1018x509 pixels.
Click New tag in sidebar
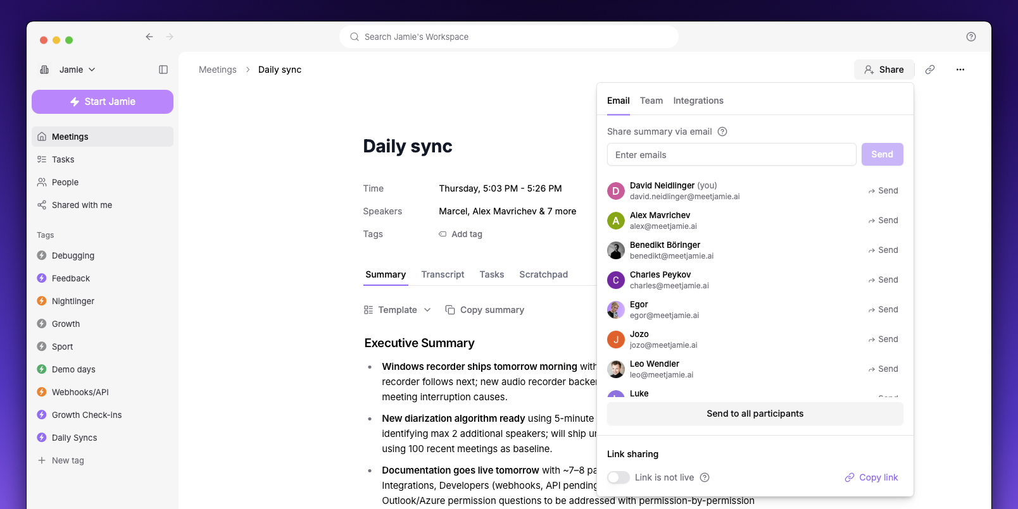[x=103, y=460]
